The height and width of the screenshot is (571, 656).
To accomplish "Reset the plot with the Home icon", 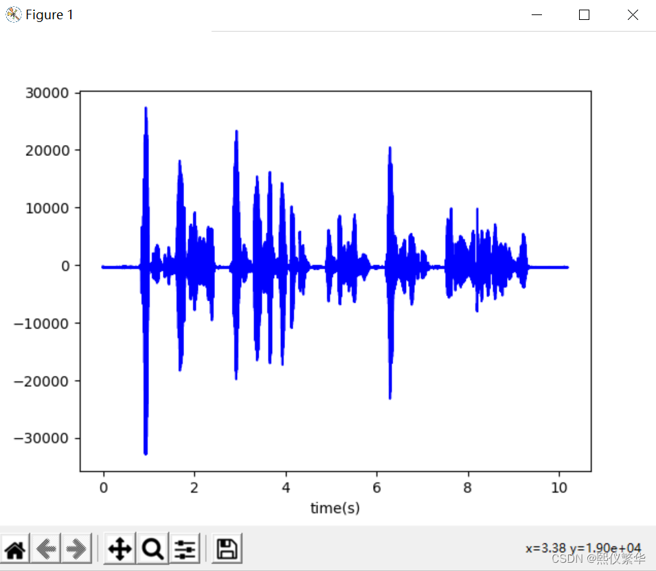I will point(15,549).
